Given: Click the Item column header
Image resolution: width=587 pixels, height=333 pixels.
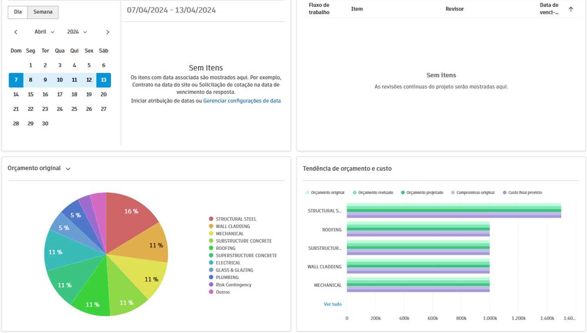Looking at the screenshot, I should [x=357, y=9].
